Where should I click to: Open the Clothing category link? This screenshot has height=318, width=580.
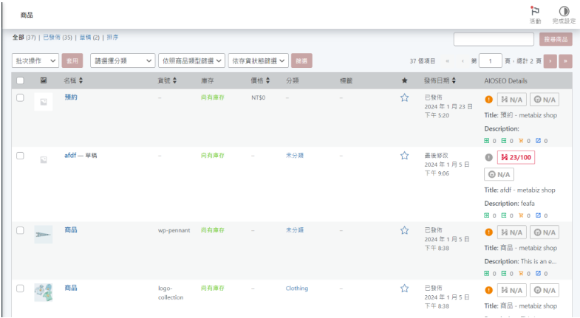(x=297, y=288)
